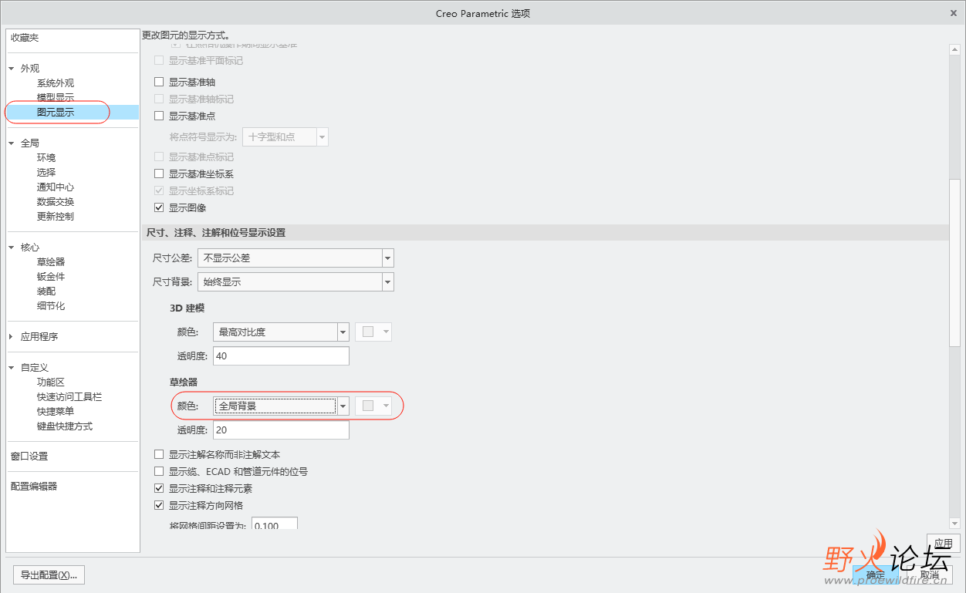The width and height of the screenshot is (966, 593).
Task: Open the 收藏夹 category
Action: (x=25, y=38)
